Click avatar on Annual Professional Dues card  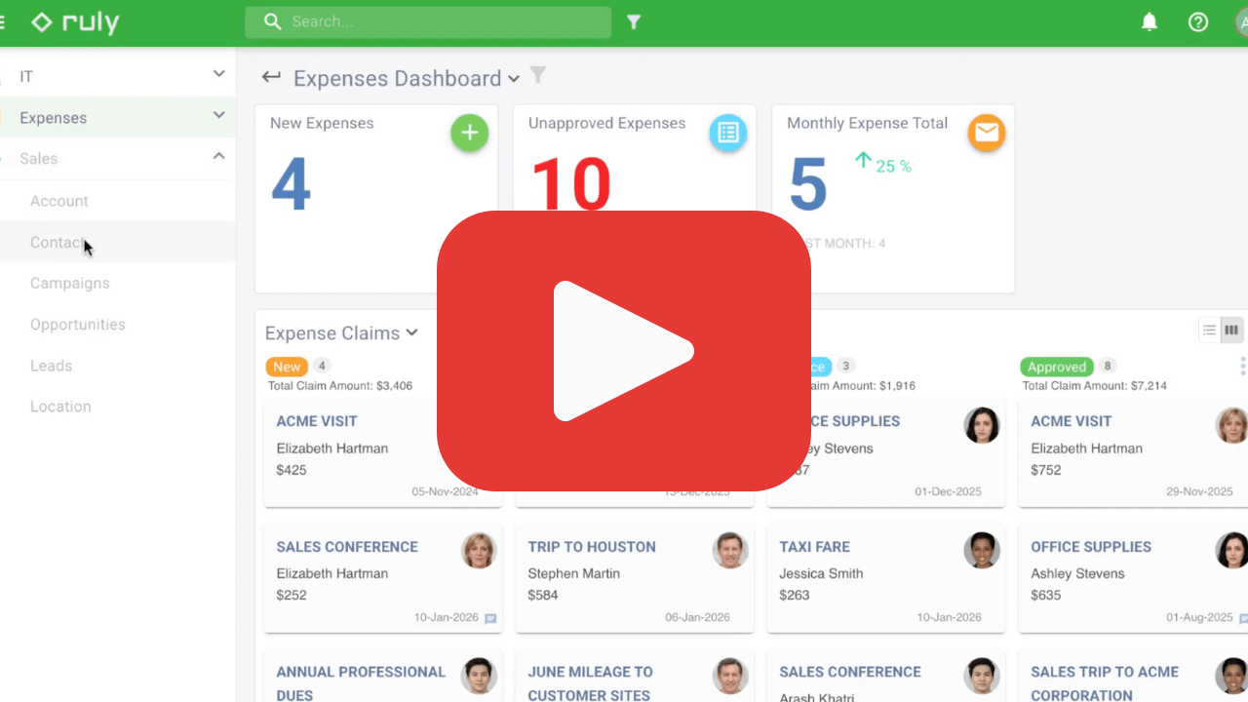[479, 676]
